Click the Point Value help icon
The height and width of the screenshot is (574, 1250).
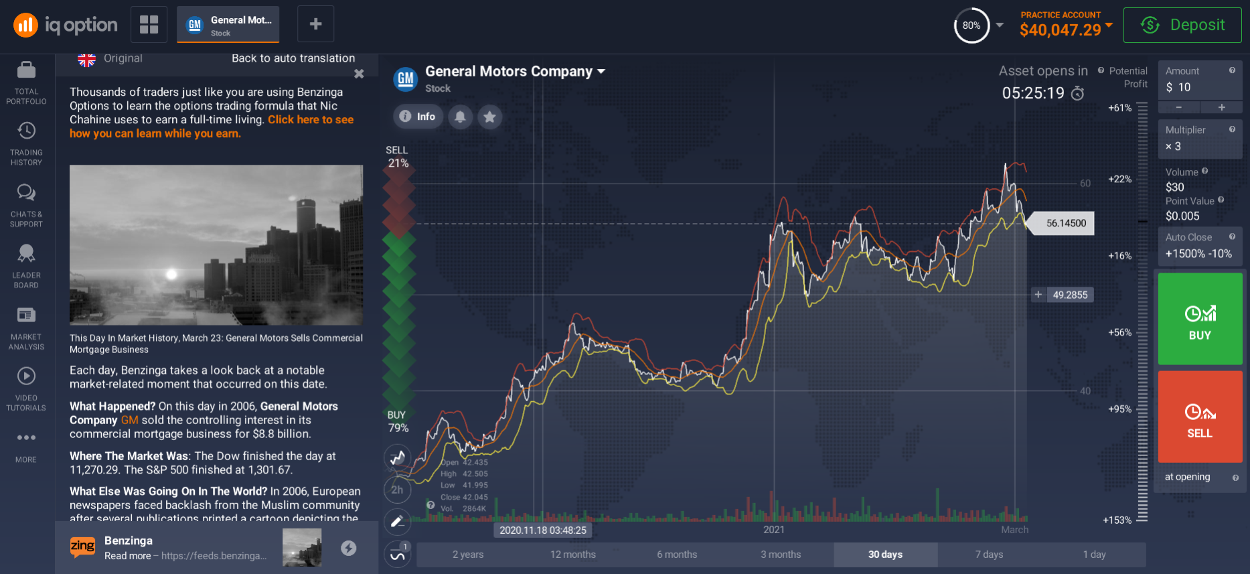tap(1221, 200)
